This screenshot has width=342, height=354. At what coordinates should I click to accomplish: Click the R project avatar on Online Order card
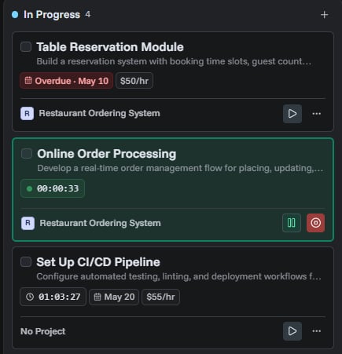pos(28,223)
